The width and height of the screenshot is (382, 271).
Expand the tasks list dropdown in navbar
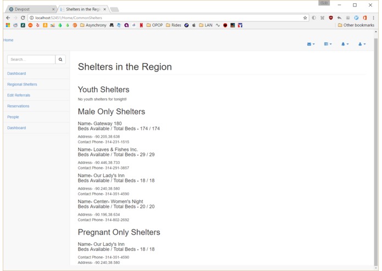(328, 44)
